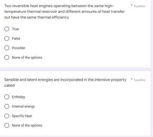
Task: Click the 'Internal energy' label text
Action: [x=23, y=106]
